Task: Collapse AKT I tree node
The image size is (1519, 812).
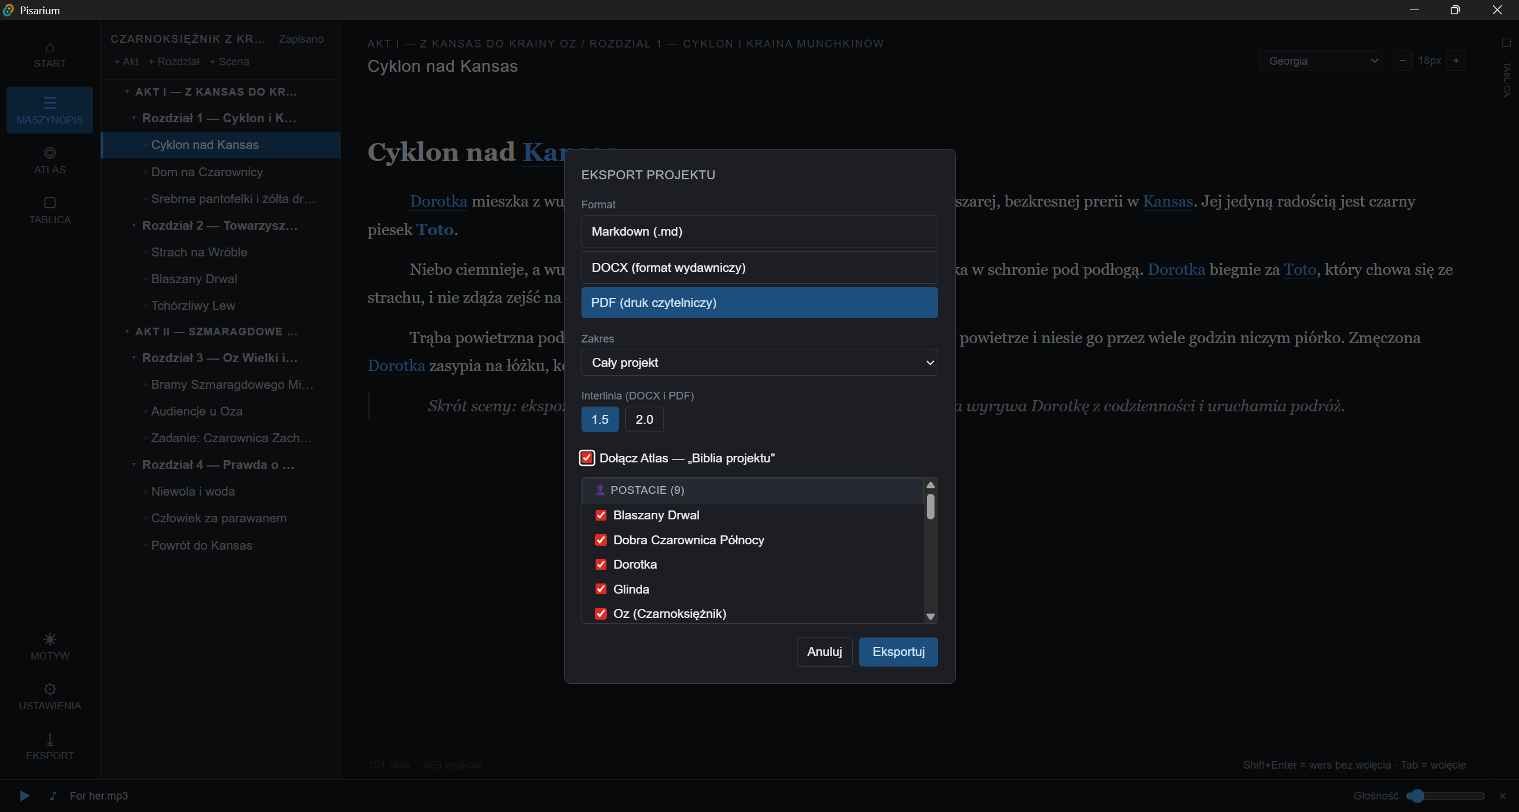Action: tap(127, 92)
